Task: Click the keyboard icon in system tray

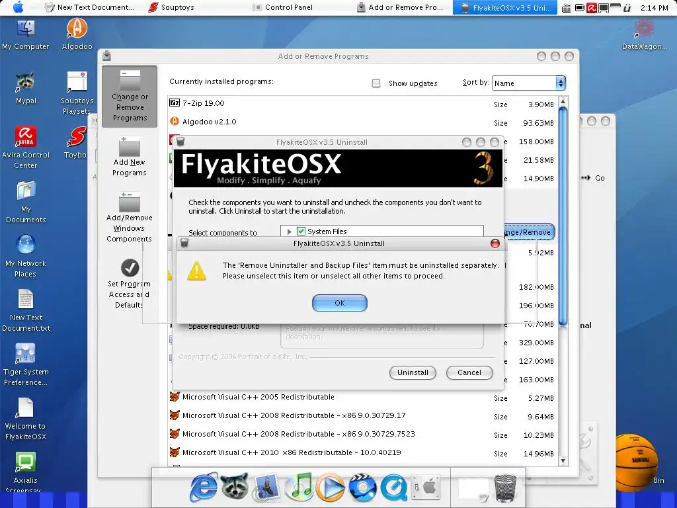Action: pyautogui.click(x=566, y=8)
